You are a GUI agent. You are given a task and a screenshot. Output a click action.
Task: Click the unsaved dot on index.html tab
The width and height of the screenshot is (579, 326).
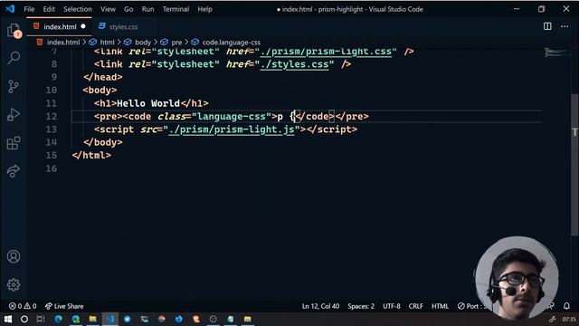[83, 26]
